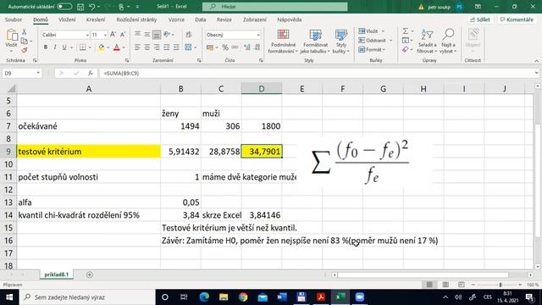Open the Calibri font name dropdown

pos(87,35)
